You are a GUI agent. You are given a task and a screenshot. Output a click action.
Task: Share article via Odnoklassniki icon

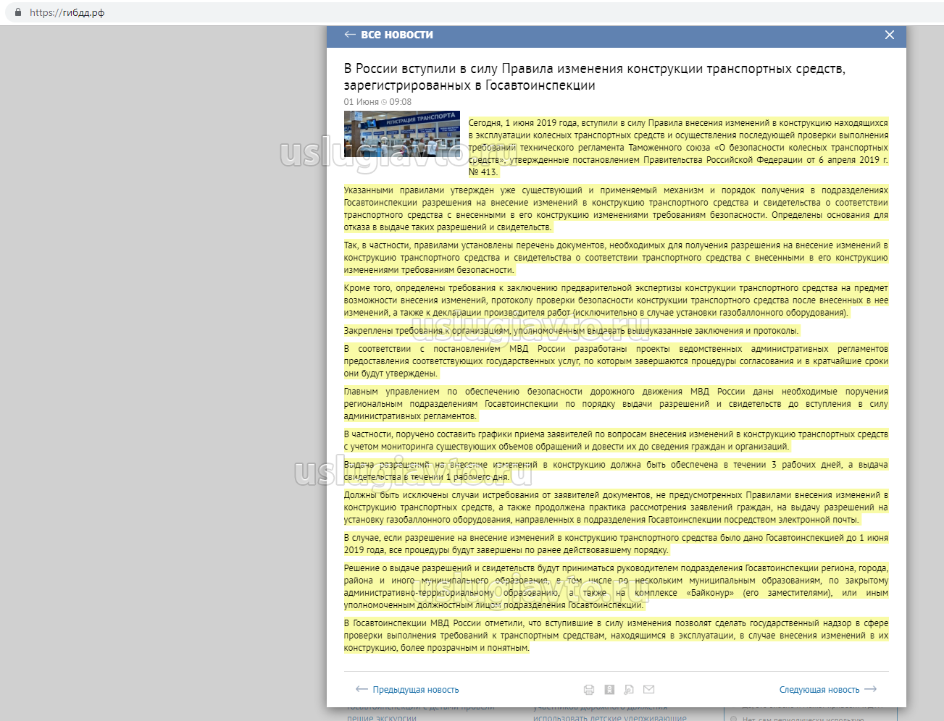click(609, 690)
